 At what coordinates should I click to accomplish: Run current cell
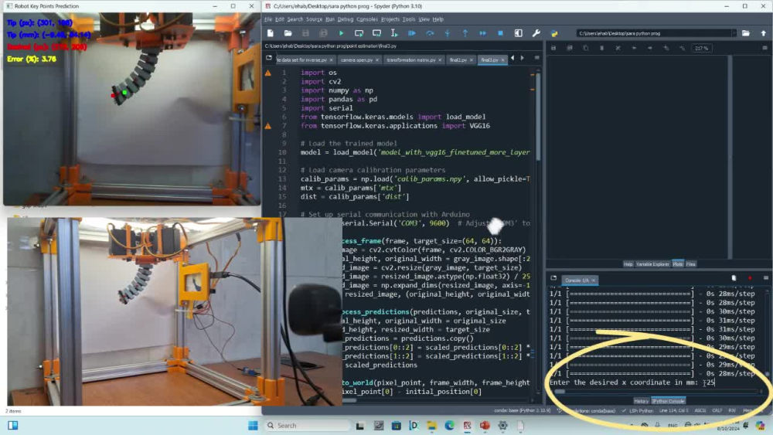tap(359, 33)
